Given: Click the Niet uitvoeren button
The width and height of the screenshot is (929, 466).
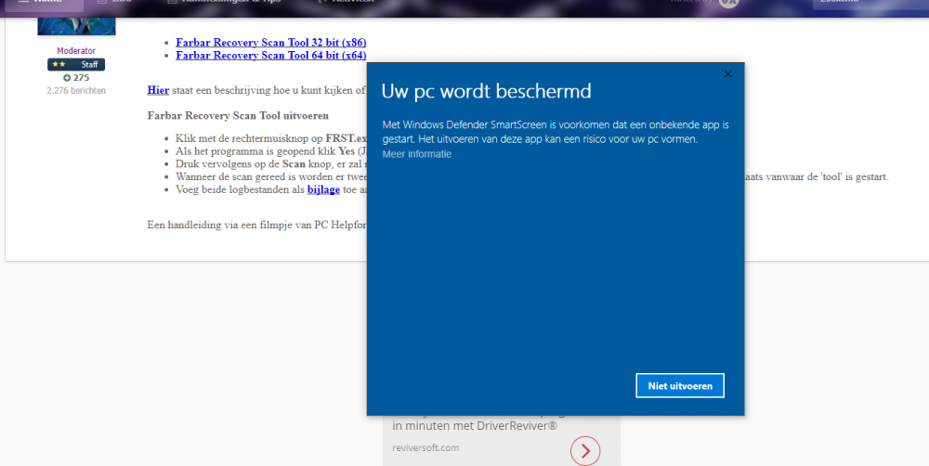Looking at the screenshot, I should tap(680, 385).
